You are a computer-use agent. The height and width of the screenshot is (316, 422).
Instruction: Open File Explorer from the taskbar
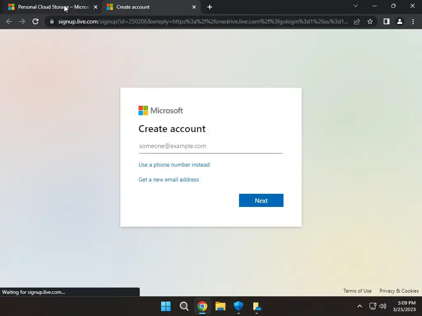220,306
